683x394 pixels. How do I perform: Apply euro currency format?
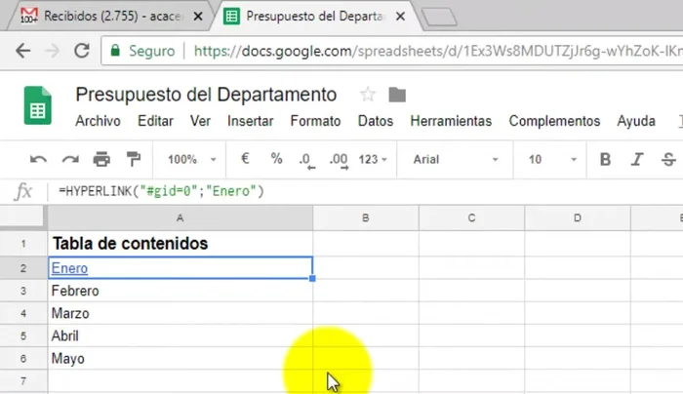pos(245,158)
